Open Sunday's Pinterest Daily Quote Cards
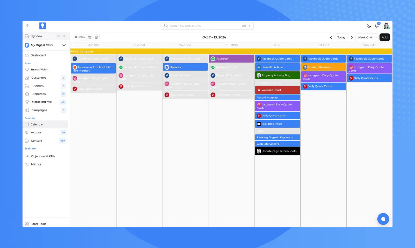Viewport: 415px width, 248px height. (370, 78)
